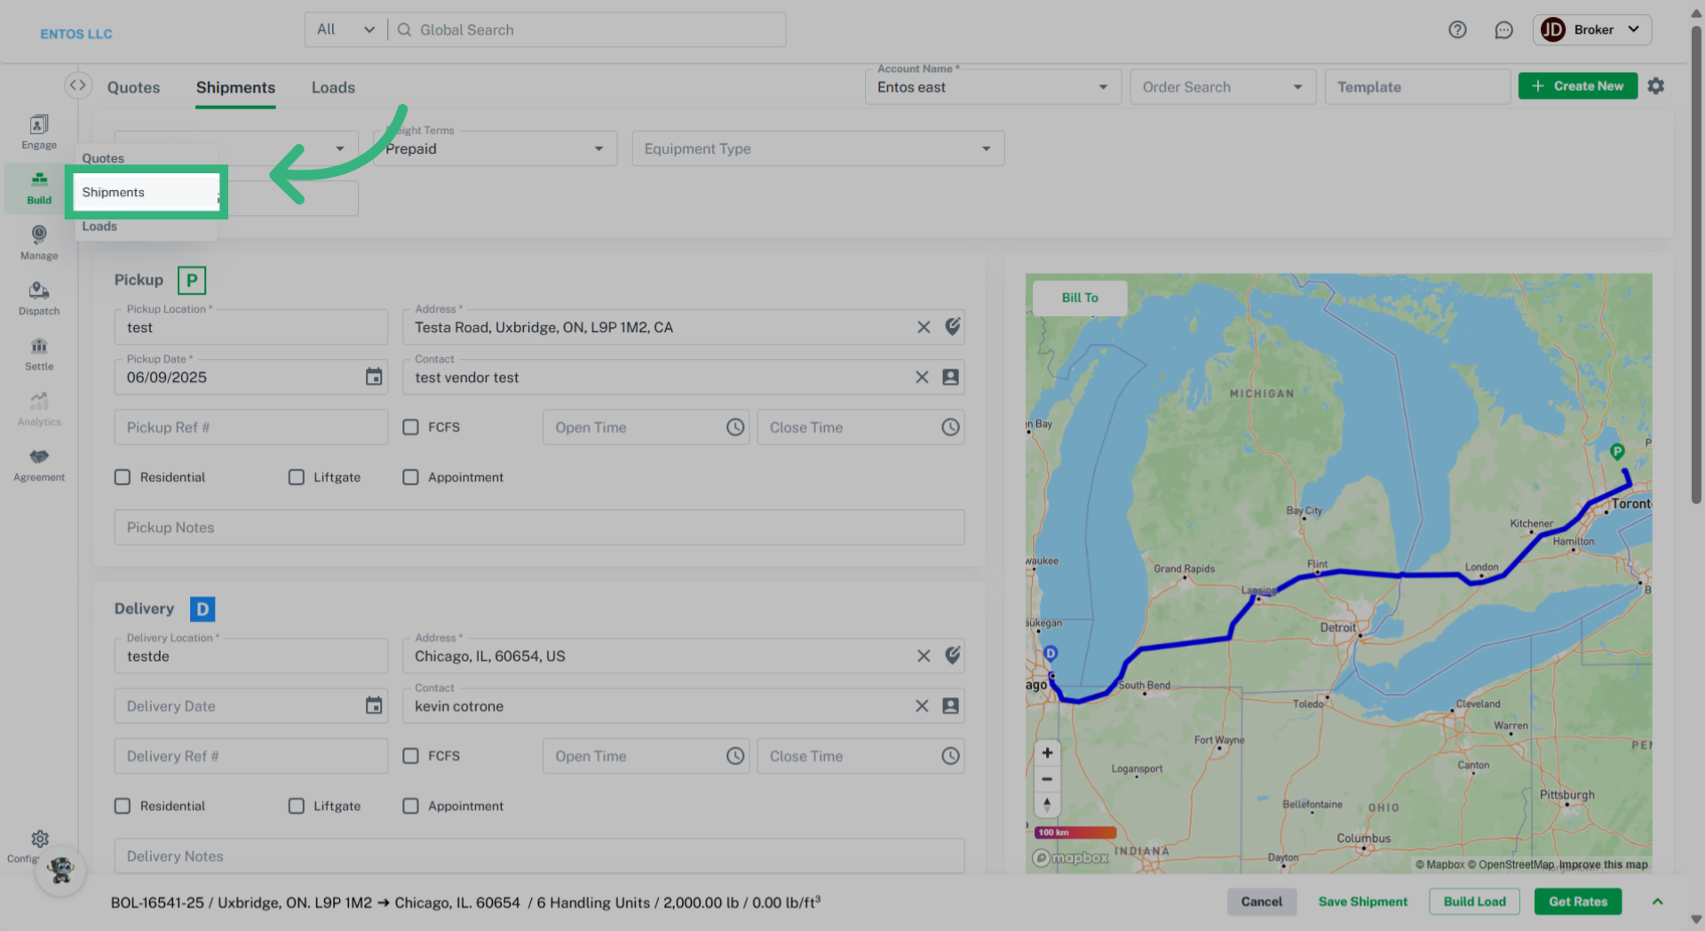Toggle the delivery Liftgate checkbox
Viewport: 1705px width, 931px height.
(297, 806)
